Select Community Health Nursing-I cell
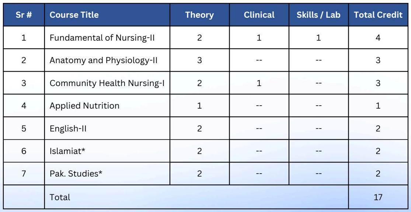 (x=107, y=83)
